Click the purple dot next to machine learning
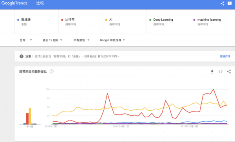Viewport: 235px width, 142px height. pos(194,20)
